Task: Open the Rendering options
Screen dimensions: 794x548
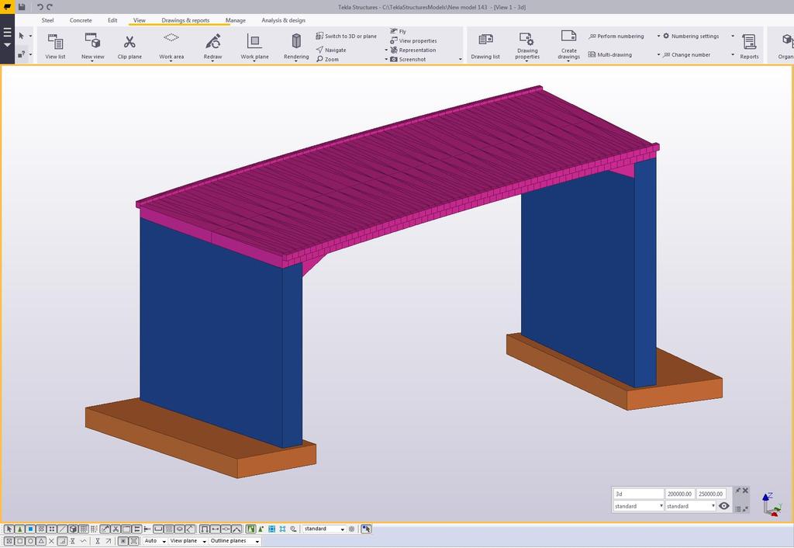Action: tap(296, 46)
